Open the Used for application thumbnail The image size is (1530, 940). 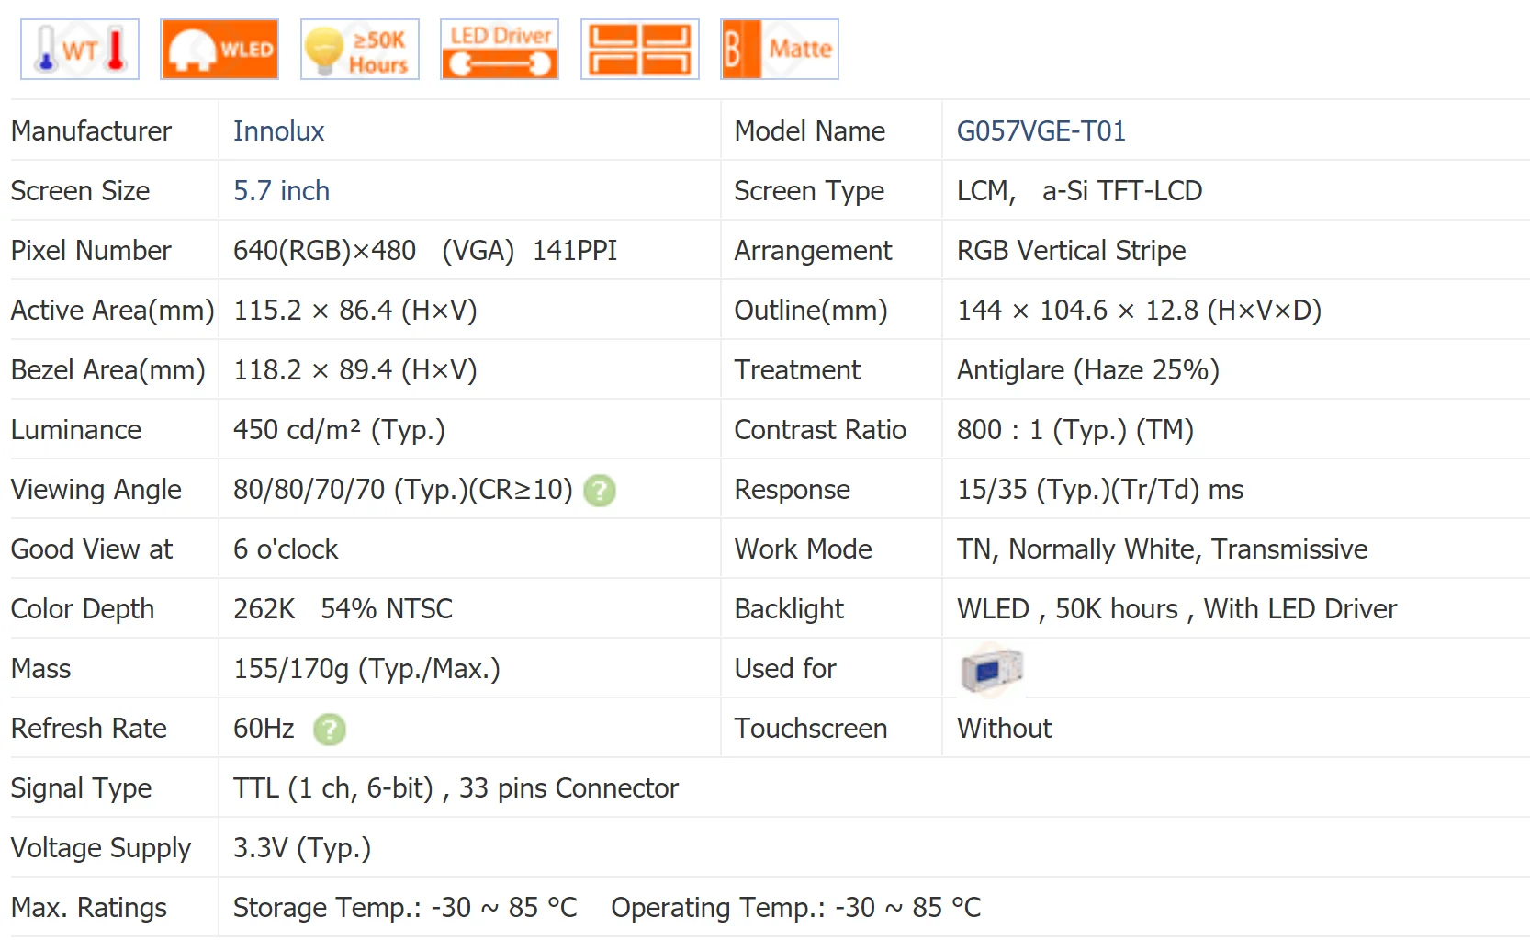[991, 669]
